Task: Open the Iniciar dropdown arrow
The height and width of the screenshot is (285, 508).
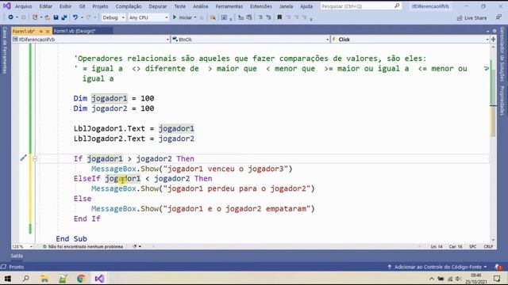Action: 195,17
